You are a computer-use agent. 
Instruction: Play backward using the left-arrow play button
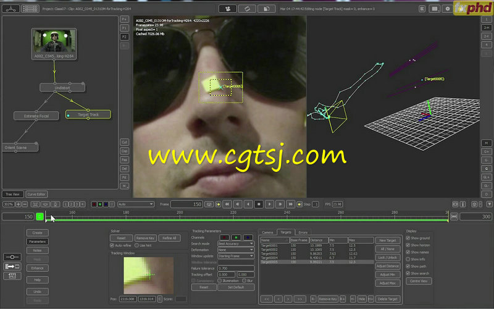click(248, 205)
